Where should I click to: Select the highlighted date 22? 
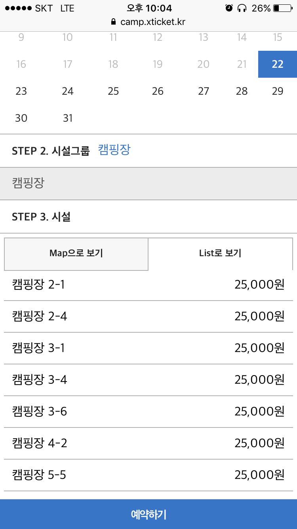[x=278, y=64]
